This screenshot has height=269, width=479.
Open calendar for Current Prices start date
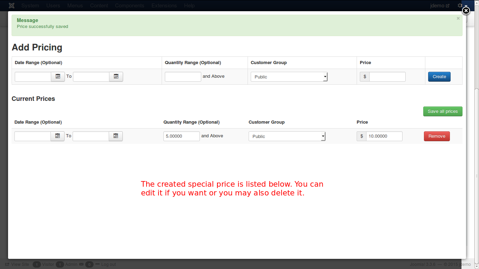[58, 136]
